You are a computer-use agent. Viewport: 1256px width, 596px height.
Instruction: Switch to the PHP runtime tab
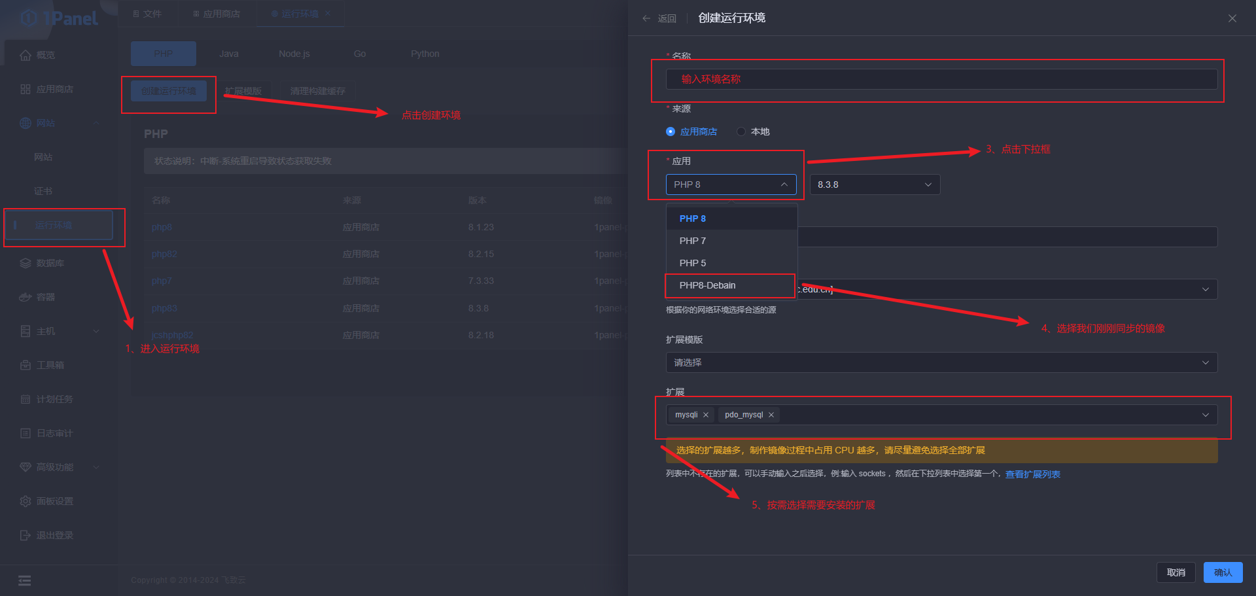tap(164, 54)
